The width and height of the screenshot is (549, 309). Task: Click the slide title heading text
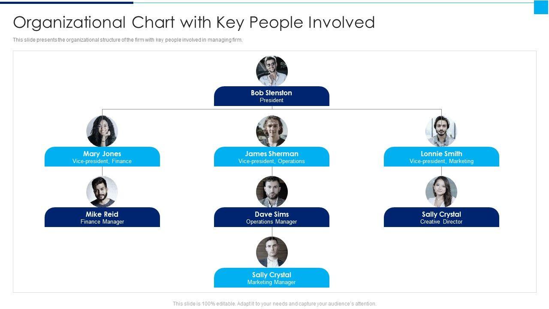194,22
